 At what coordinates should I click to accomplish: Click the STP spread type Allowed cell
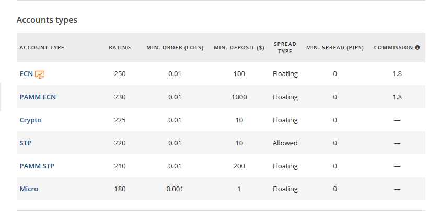285,143
